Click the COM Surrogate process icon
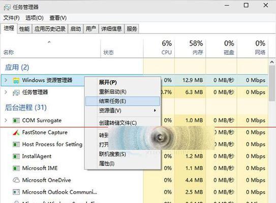Image resolution: width=276 pixels, height=203 pixels. pyautogui.click(x=16, y=121)
